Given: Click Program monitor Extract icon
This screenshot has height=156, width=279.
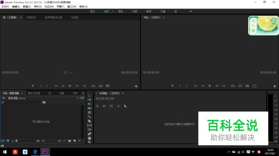Looking at the screenshot, I should pyautogui.click(x=240, y=86).
